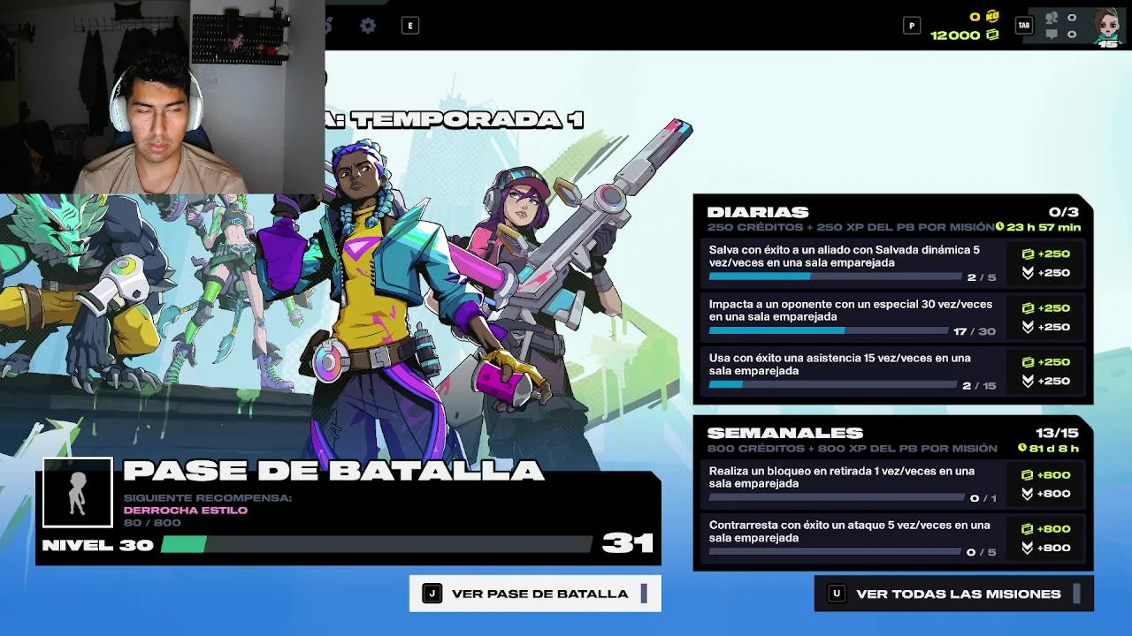Click the E key prompt in top bar
The height and width of the screenshot is (636, 1132).
[x=409, y=26]
